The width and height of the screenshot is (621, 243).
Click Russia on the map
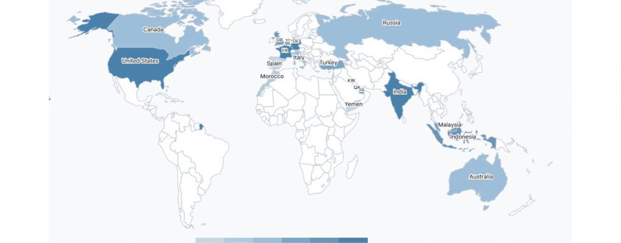pyautogui.click(x=391, y=23)
